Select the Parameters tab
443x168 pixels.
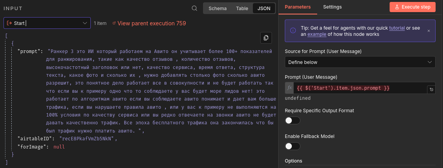[x=298, y=7]
